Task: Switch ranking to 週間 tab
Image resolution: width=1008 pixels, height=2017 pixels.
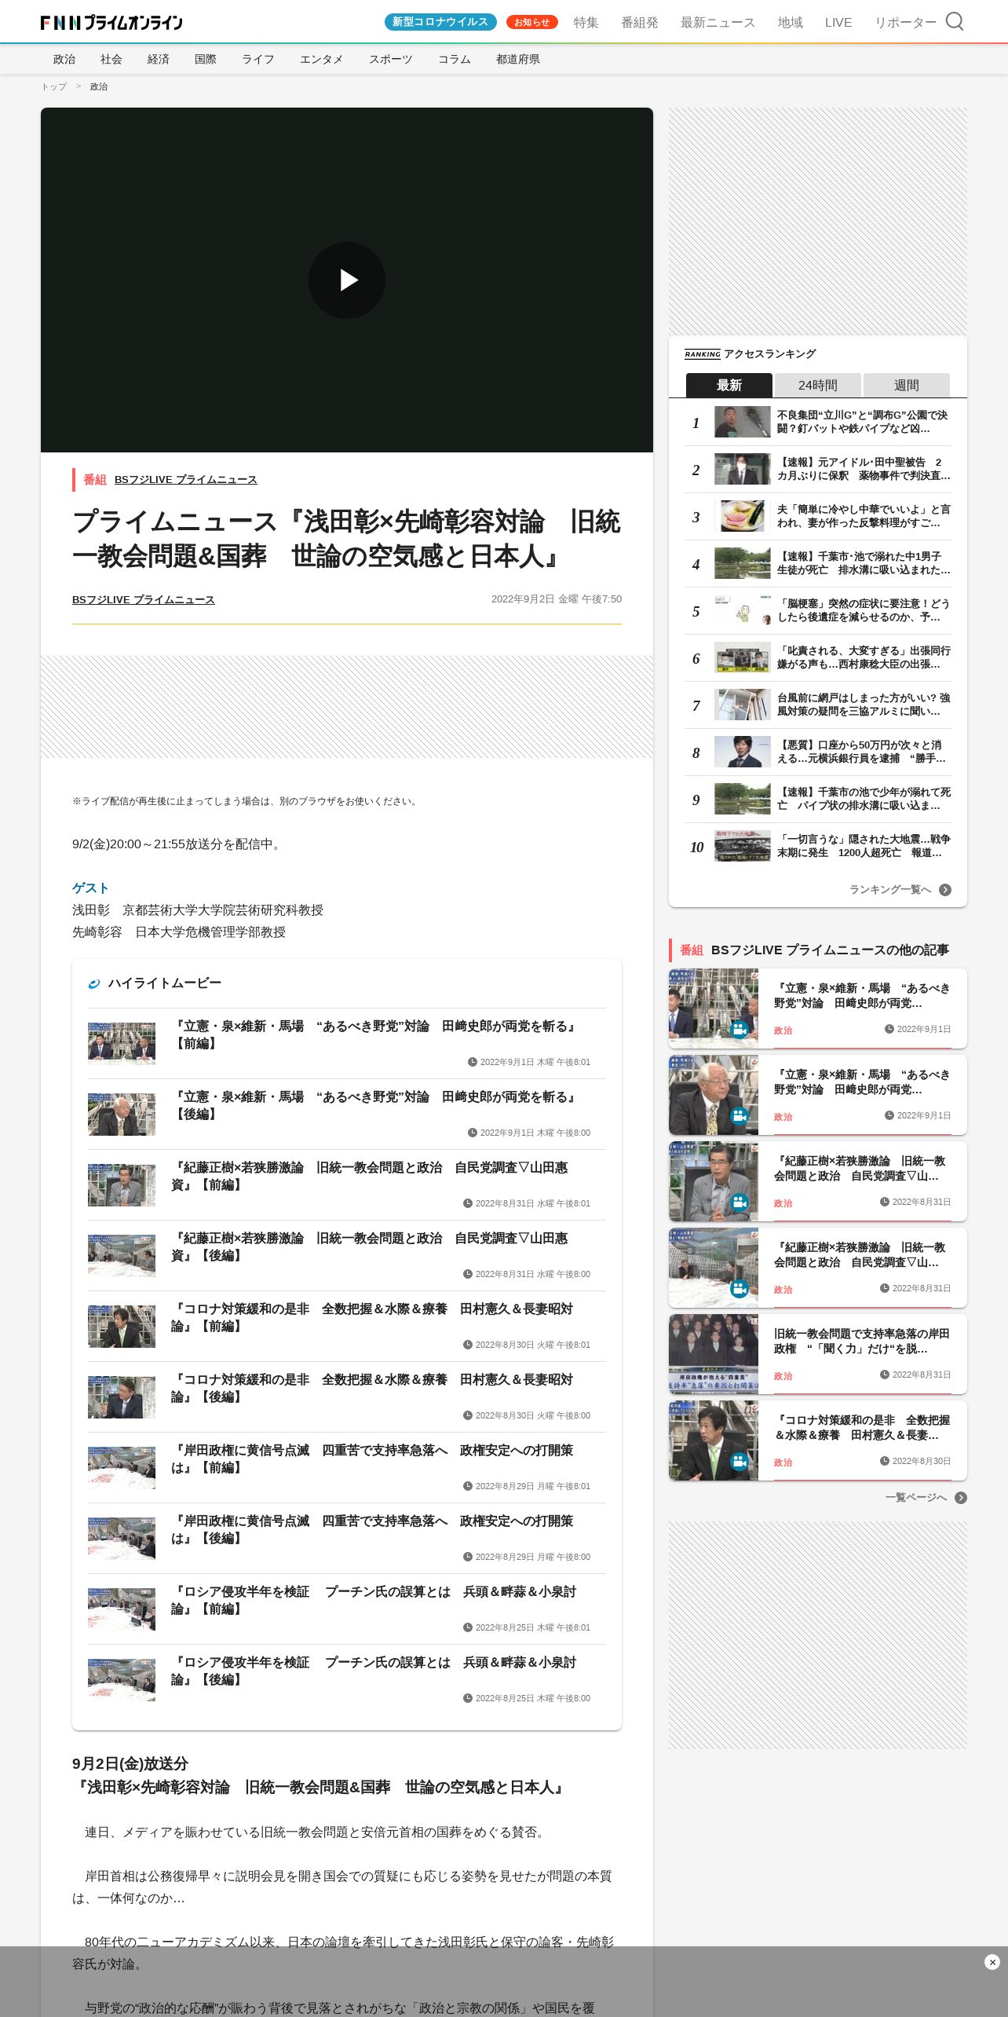Action: (x=907, y=385)
